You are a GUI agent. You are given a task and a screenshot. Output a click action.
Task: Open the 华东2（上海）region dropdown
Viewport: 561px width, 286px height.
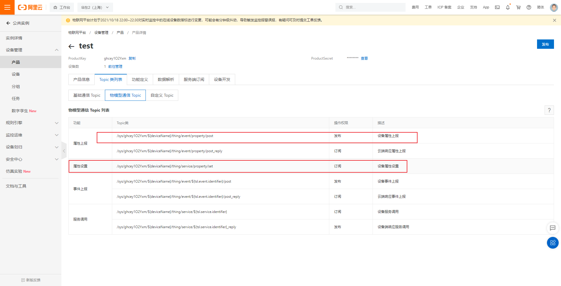pyautogui.click(x=95, y=7)
